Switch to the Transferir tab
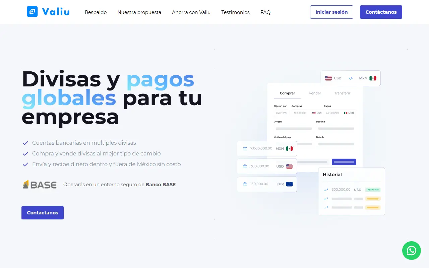This screenshot has width=429, height=268. point(342,93)
